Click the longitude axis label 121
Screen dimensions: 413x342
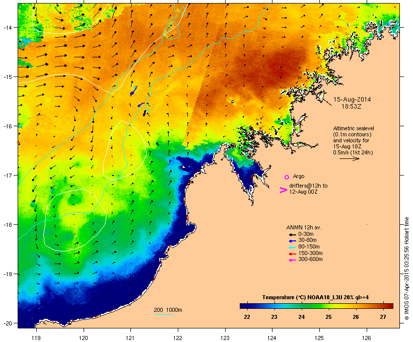(130, 338)
